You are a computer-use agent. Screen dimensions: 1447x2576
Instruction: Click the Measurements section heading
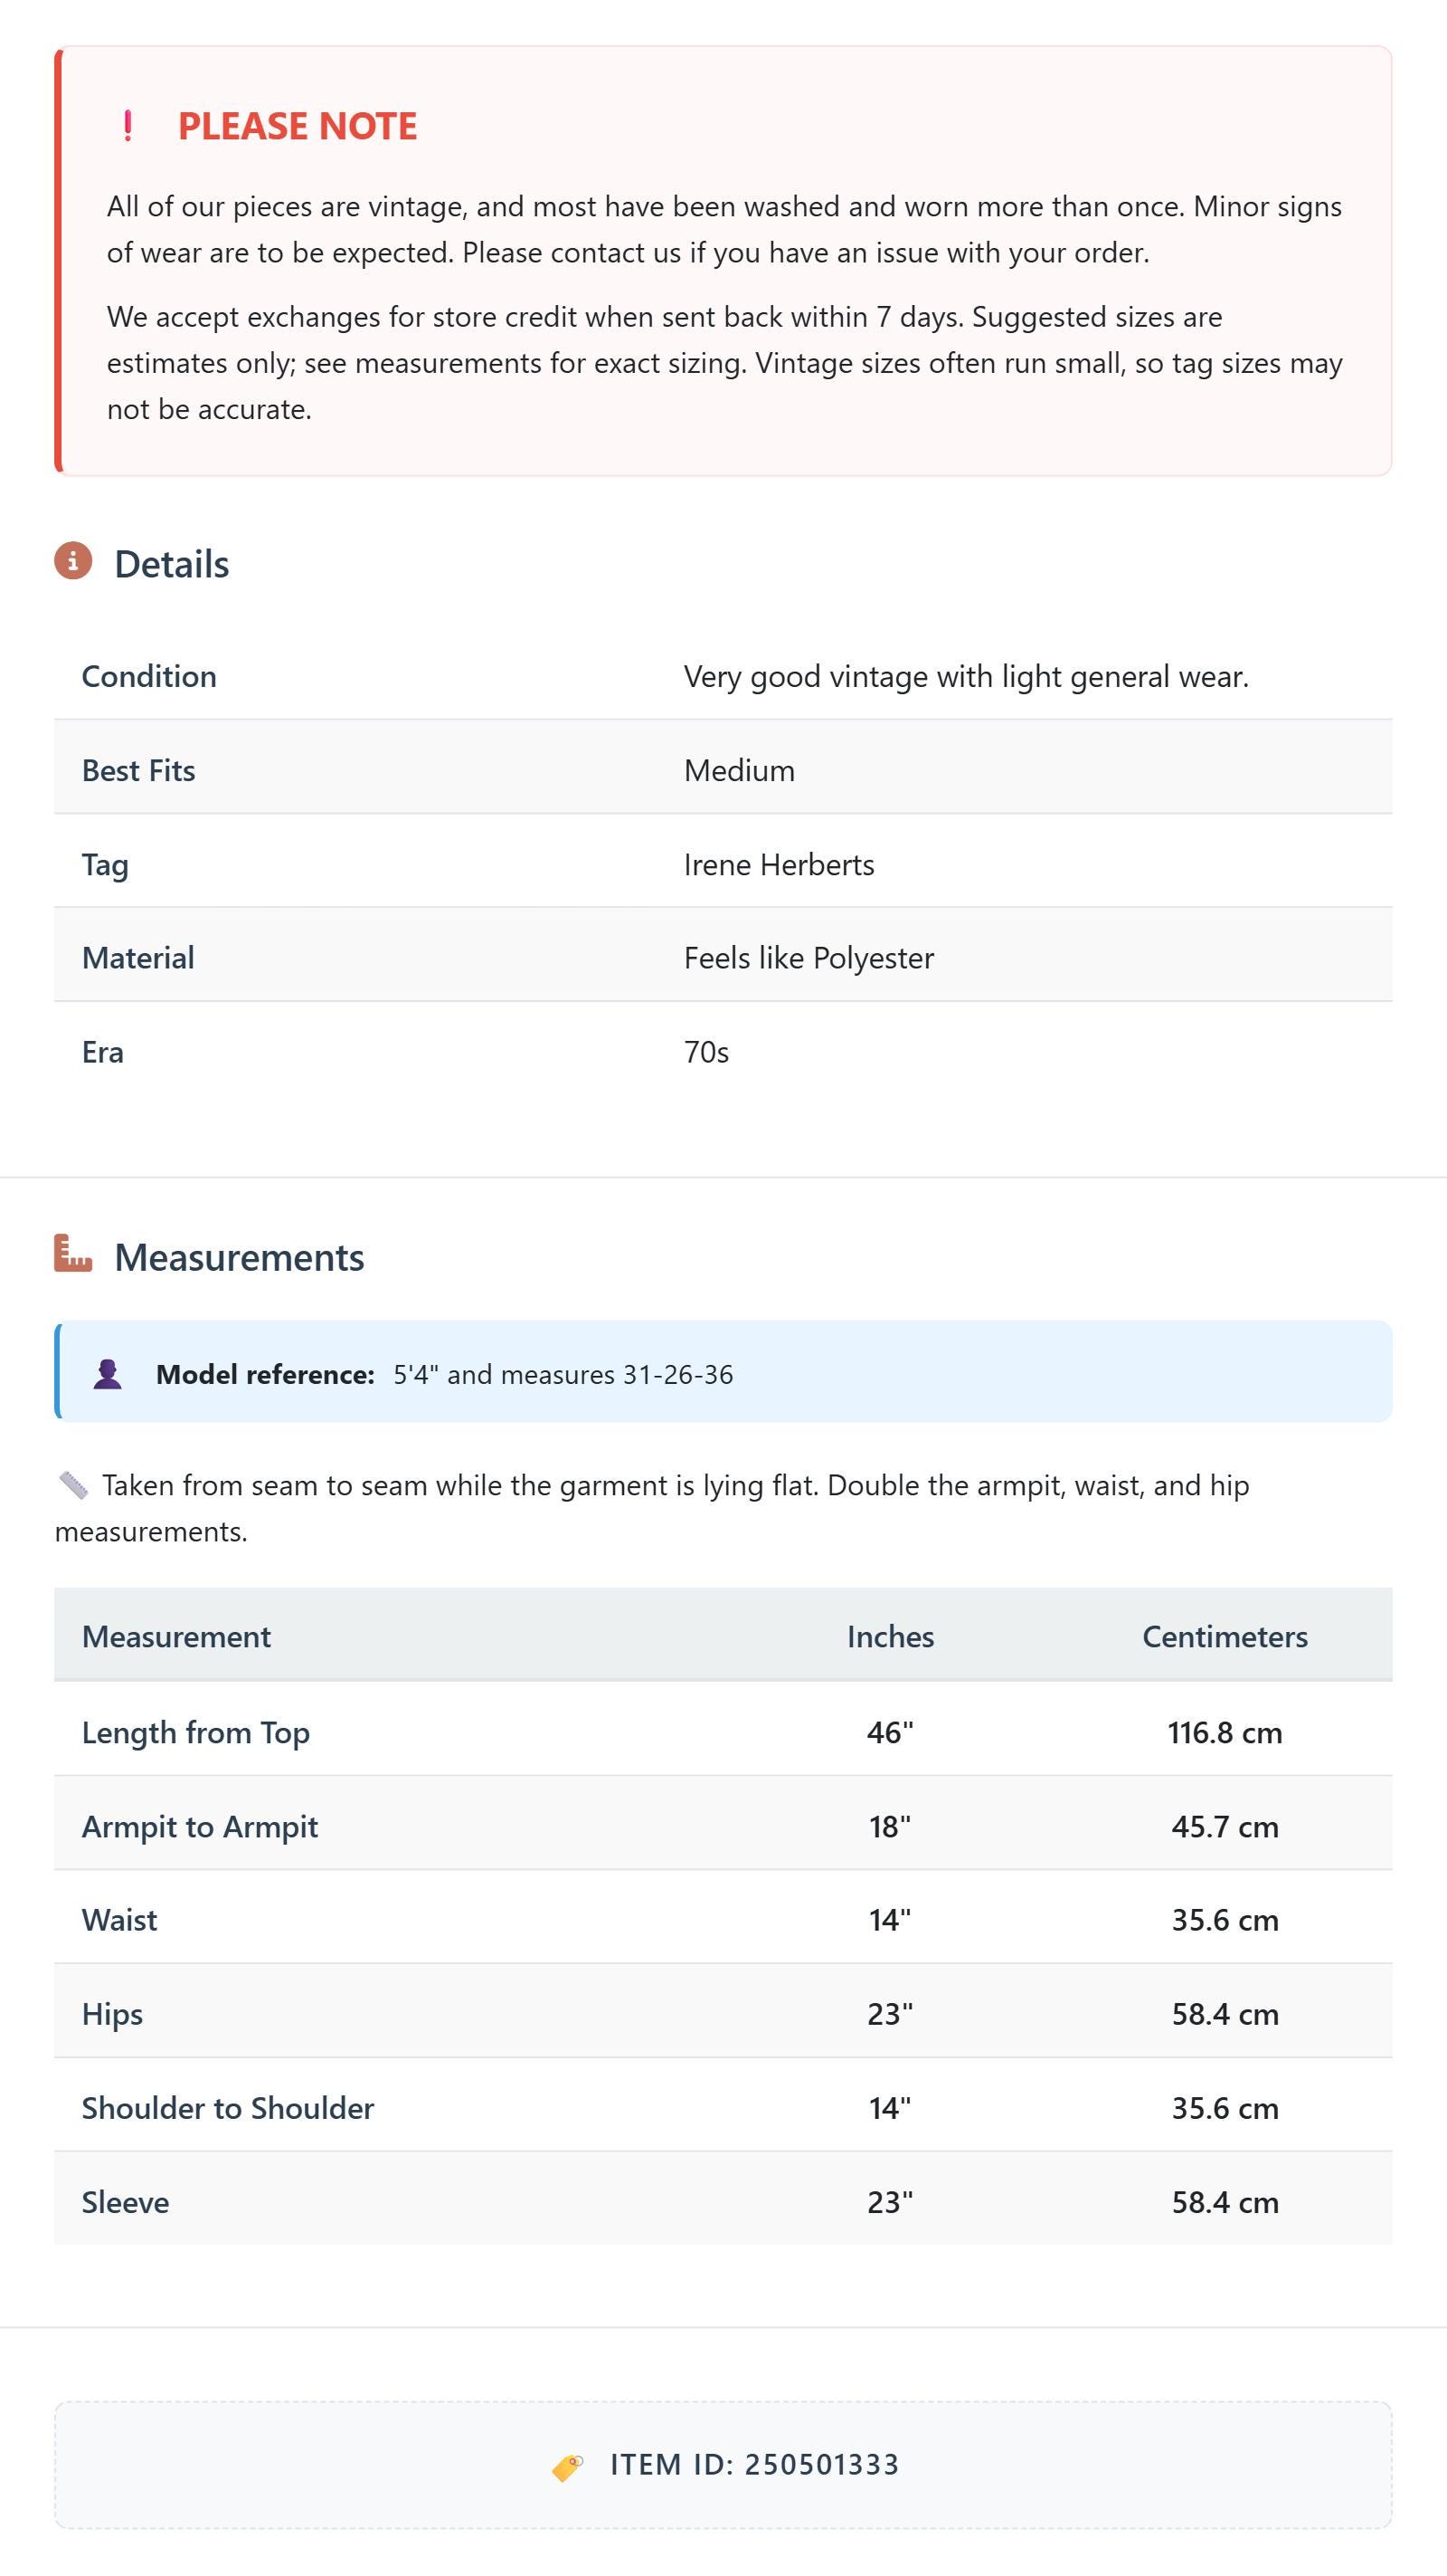click(x=240, y=1257)
